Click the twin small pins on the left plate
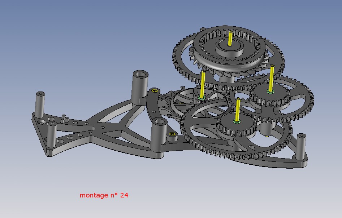This screenshot has width=342, height=218. pos(65,119)
